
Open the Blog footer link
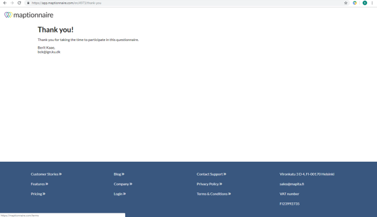tap(119, 174)
